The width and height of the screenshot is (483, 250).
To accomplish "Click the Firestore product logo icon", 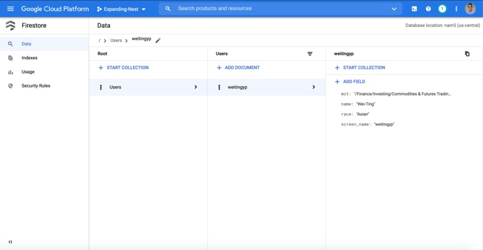I will [10, 26].
